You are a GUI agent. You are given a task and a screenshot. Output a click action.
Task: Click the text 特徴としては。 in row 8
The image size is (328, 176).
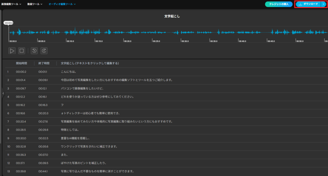pos(70,130)
